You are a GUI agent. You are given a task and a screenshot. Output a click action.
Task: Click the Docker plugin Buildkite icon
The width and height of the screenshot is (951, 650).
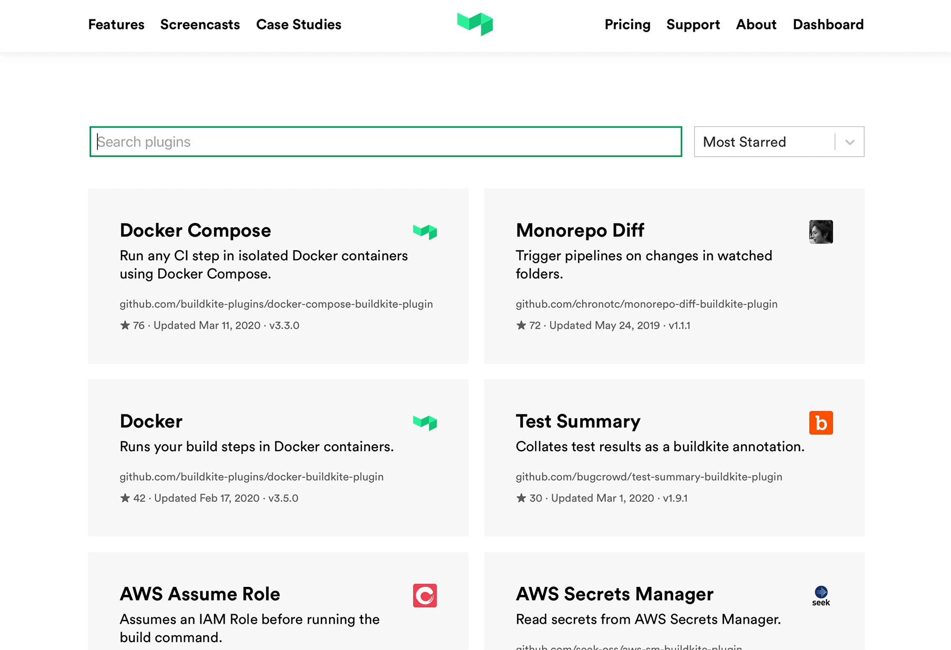coord(425,422)
